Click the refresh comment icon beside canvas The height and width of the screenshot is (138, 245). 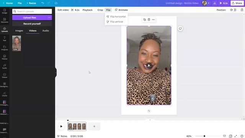coord(180,28)
